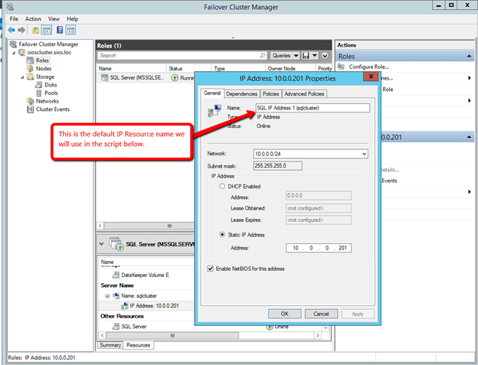Toggle Enable NetBIOS for this address
This screenshot has height=365, width=478.
[x=211, y=269]
